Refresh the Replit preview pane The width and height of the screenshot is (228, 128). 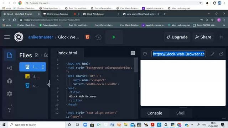click(x=145, y=54)
